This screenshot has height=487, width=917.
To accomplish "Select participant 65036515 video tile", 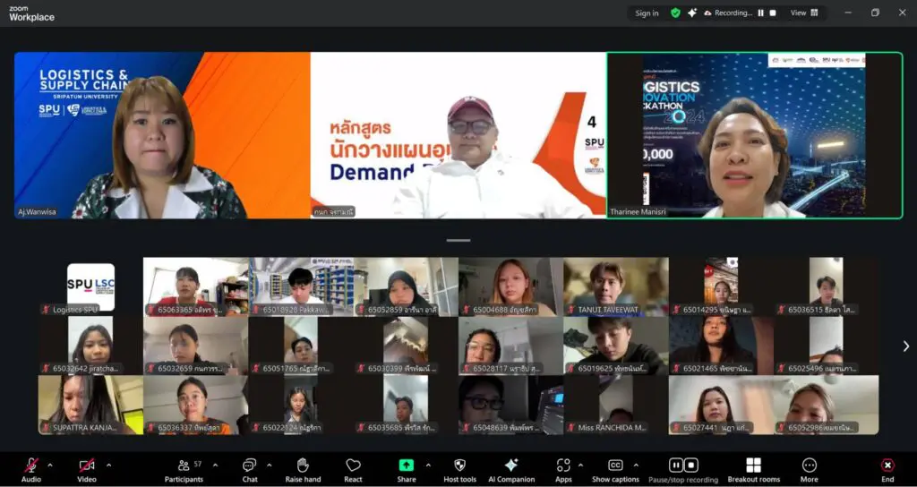I will pyautogui.click(x=827, y=287).
